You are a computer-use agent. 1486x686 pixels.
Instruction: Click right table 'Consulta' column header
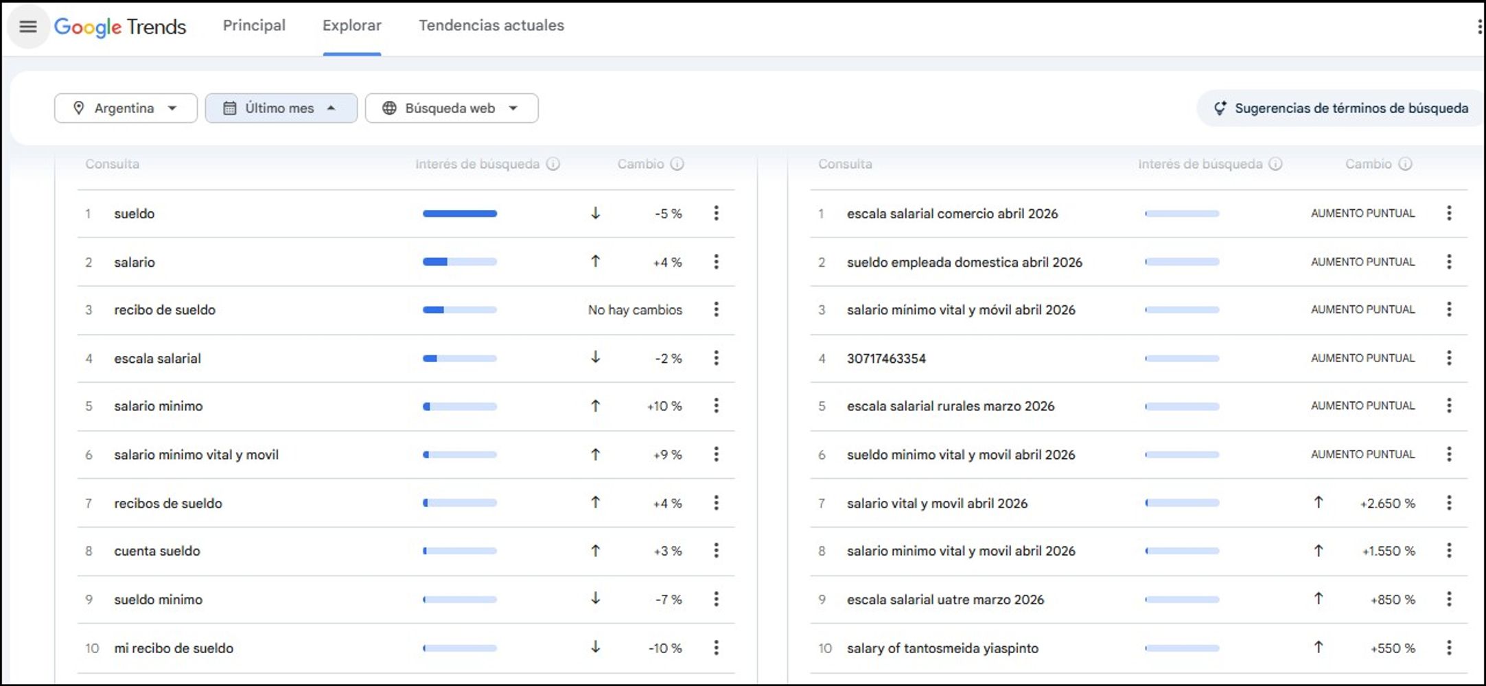(x=845, y=164)
